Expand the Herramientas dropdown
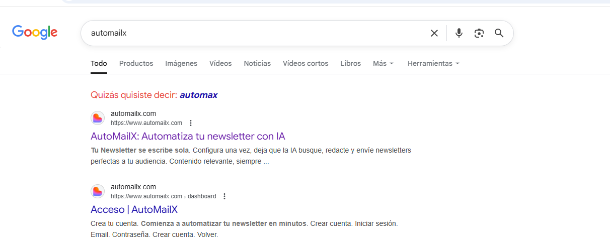 point(433,63)
